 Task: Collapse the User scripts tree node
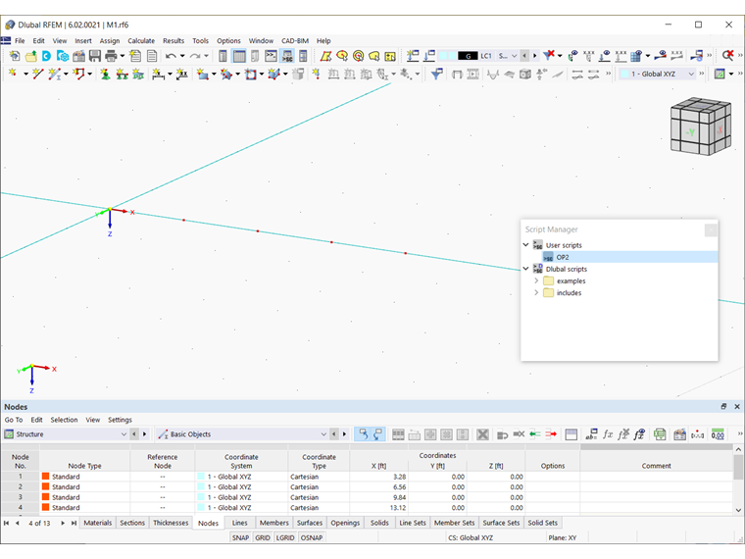coord(526,245)
